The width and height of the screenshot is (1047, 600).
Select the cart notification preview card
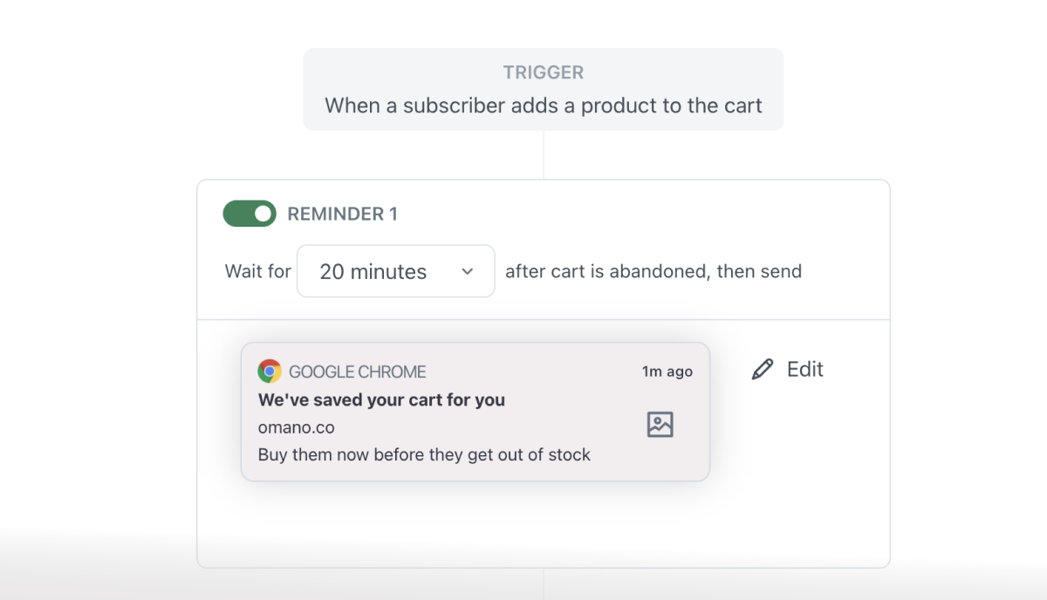pos(475,412)
